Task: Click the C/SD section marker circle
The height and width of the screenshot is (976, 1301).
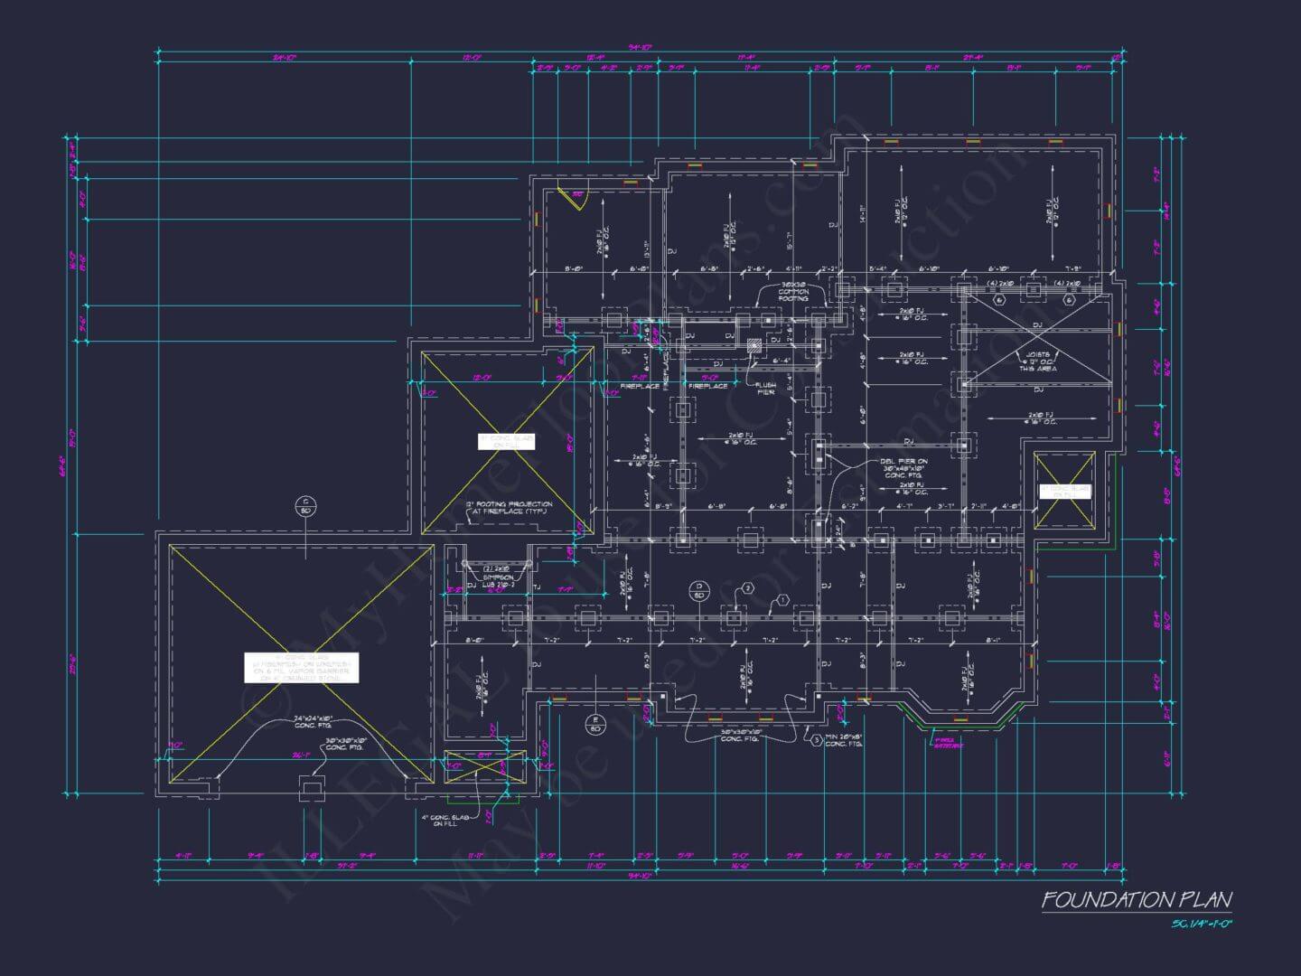Action: click(305, 506)
